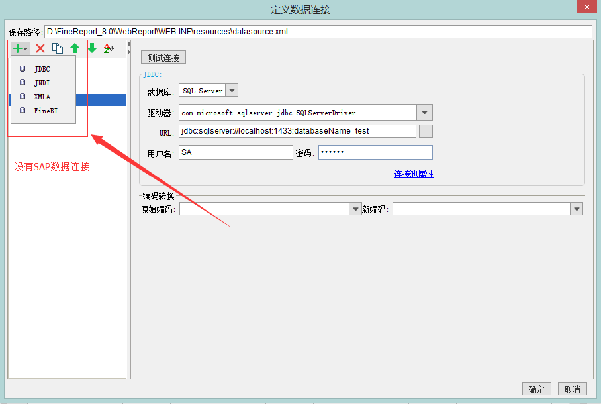Open the 数据库 SQL Server dropdown

click(x=232, y=91)
